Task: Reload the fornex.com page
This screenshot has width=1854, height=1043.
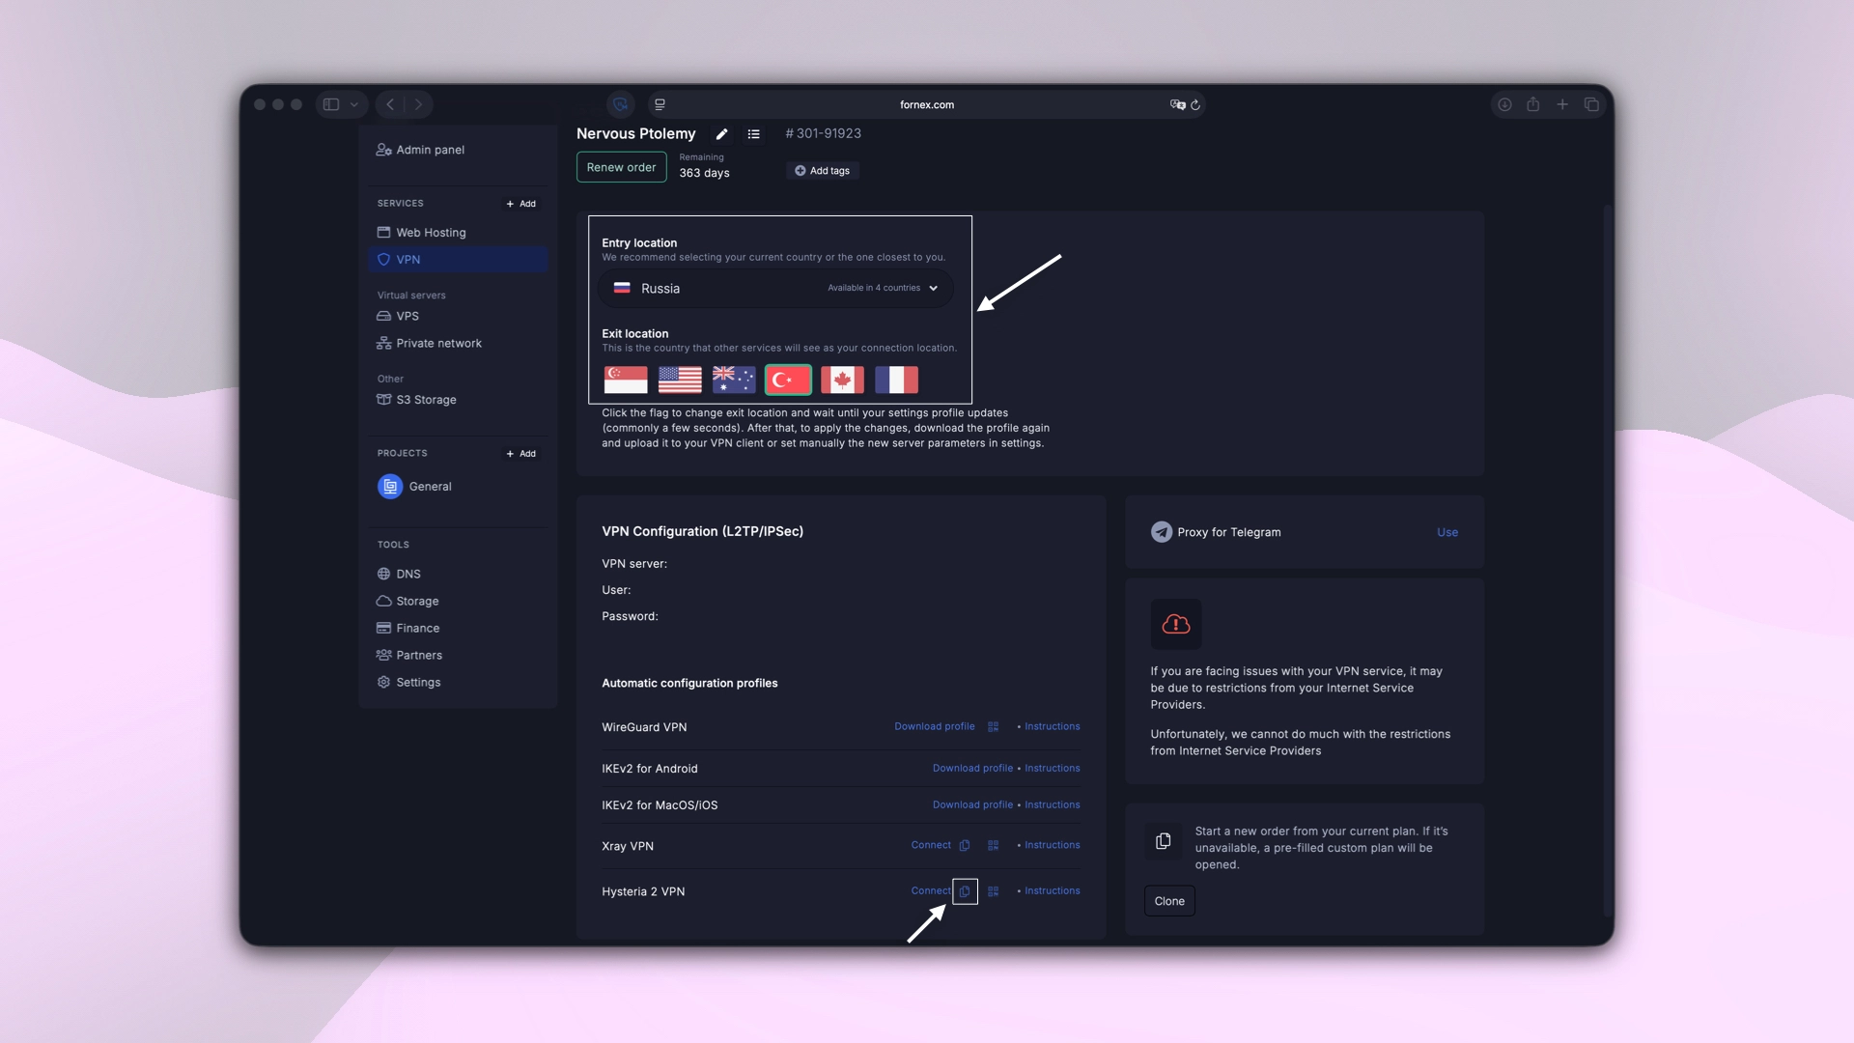Action: click(x=1196, y=104)
